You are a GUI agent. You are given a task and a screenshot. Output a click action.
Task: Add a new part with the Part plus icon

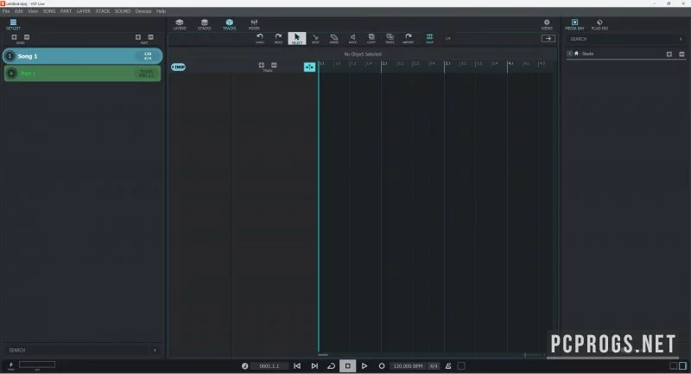coord(138,37)
